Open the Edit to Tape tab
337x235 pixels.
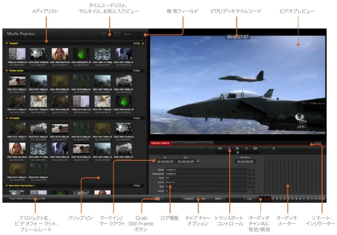coord(202,143)
